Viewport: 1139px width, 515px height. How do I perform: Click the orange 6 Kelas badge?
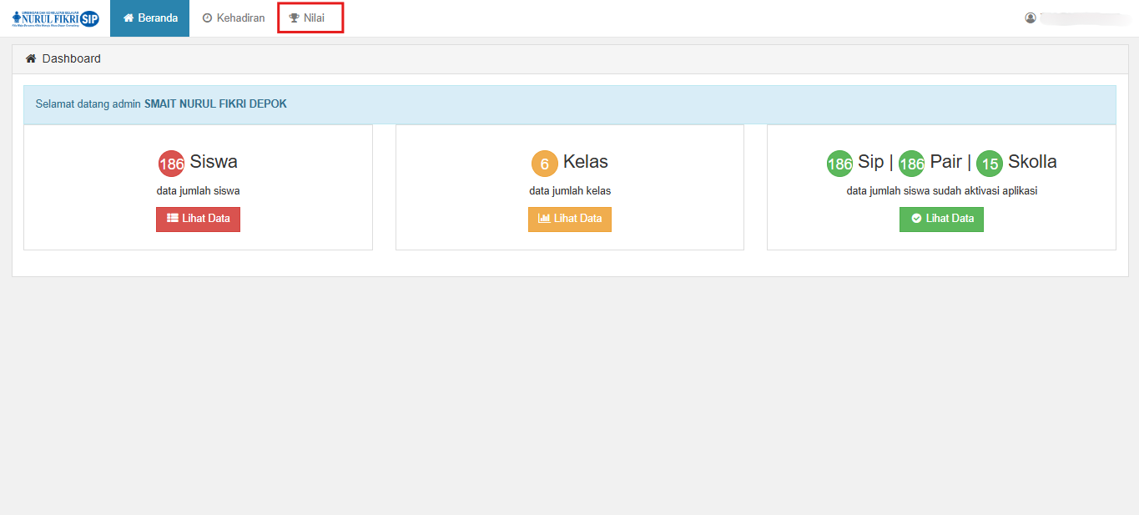coord(544,164)
